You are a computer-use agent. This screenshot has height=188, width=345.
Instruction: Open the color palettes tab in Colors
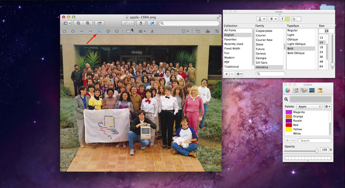click(x=304, y=90)
